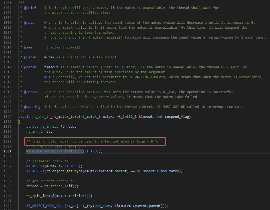
Task: Click RT_NULL in the first RT_ASSERT
Action: [71, 166]
